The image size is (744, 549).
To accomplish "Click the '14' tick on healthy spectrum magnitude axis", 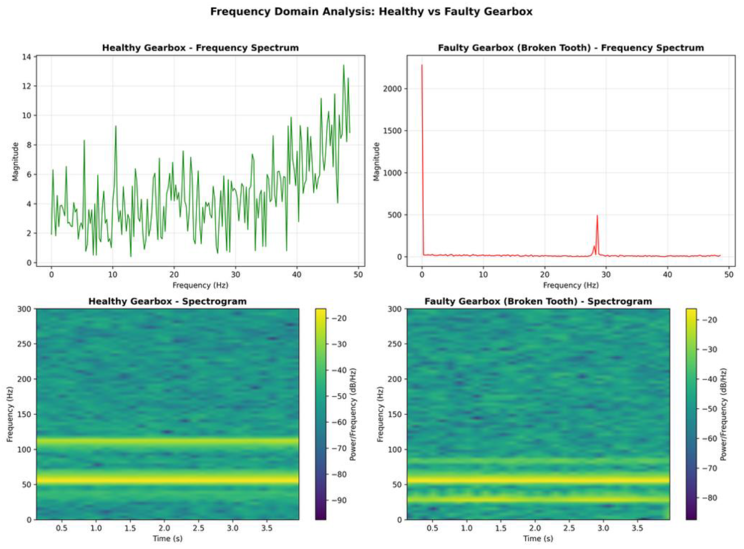I will [27, 57].
